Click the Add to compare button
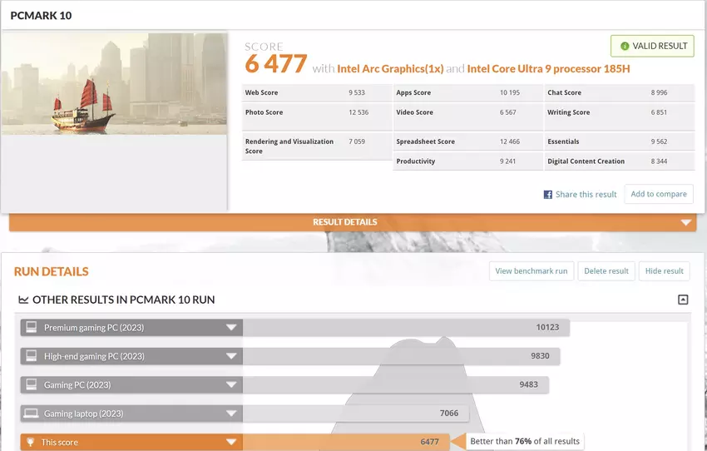The width and height of the screenshot is (707, 451). (658, 194)
